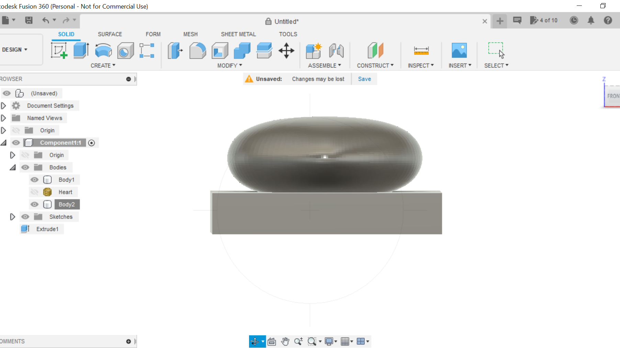Save the unsaved changes
The height and width of the screenshot is (348, 620).
coord(364,79)
